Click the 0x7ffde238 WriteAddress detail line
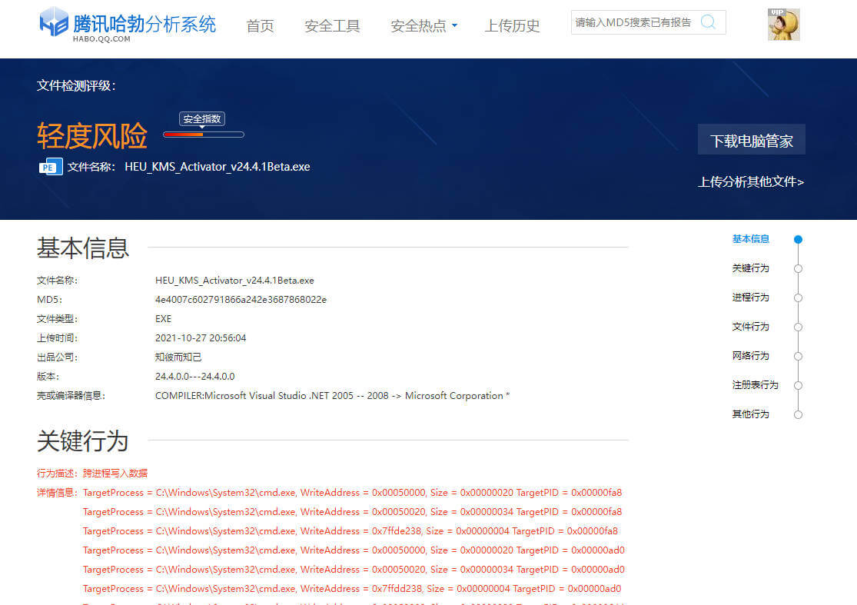Viewport: 857px width, 605px height. 350,531
